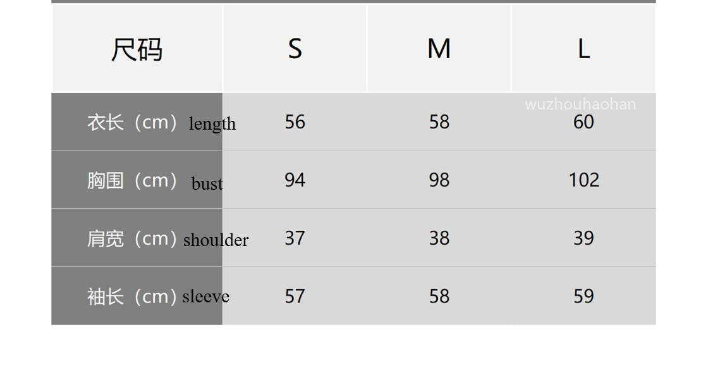Click sleeve value 58 for size M
The width and height of the screenshot is (708, 377).
(x=439, y=296)
